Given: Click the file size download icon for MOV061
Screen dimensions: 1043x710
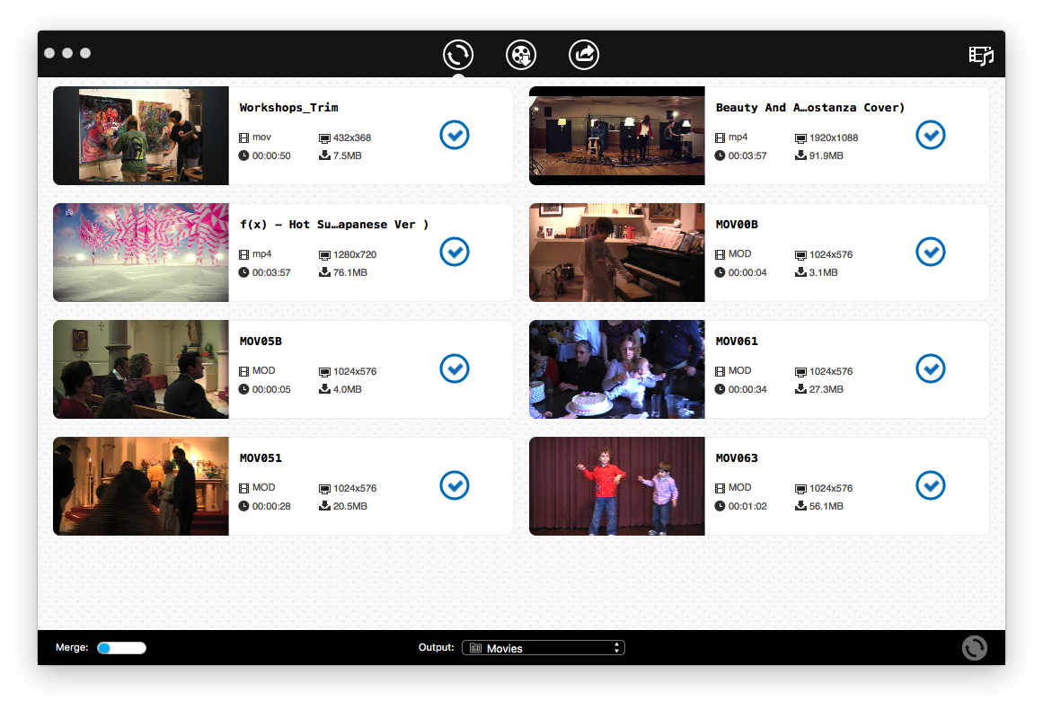Looking at the screenshot, I should (800, 389).
